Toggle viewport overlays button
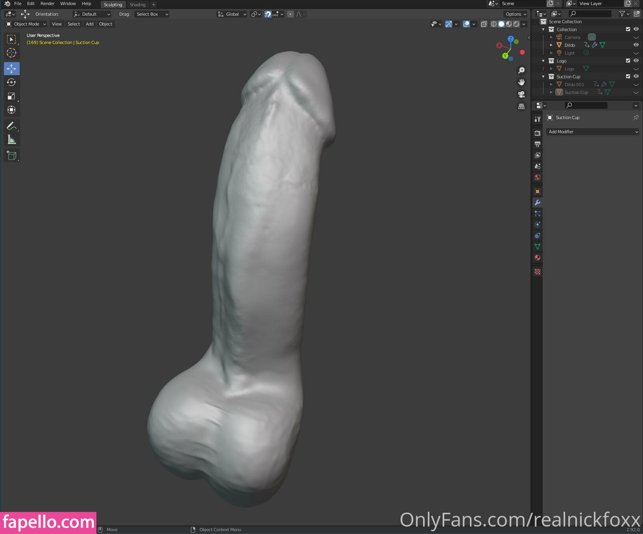This screenshot has width=643, height=534. click(x=466, y=24)
